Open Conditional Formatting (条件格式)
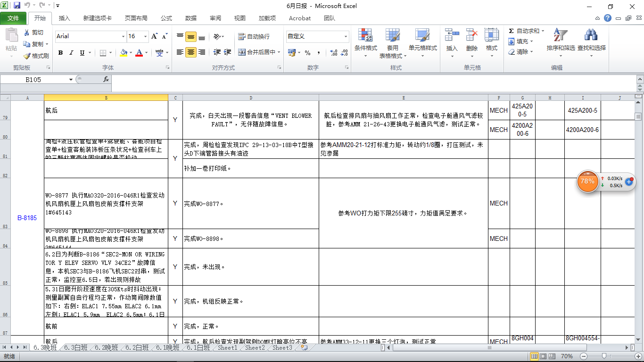644x362 pixels. [x=365, y=43]
